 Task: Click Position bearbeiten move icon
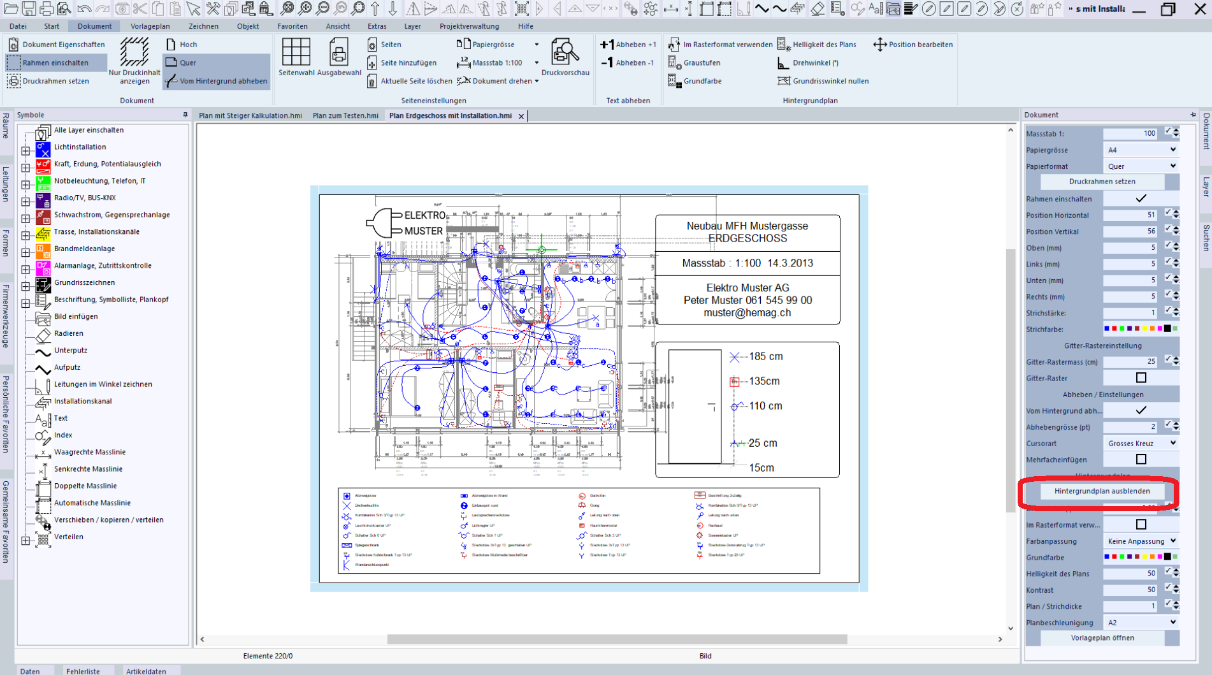pos(880,45)
